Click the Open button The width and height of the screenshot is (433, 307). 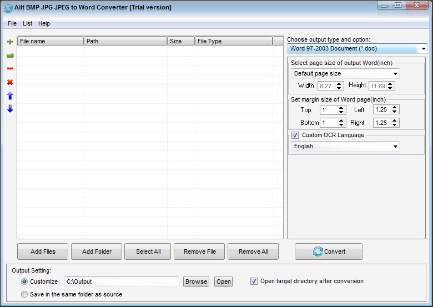pos(223,281)
